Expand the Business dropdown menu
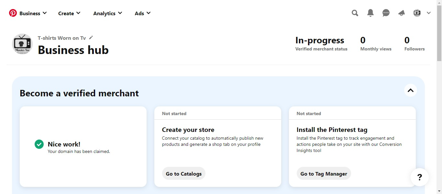Viewport: 442px width, 194px height. 33,13
